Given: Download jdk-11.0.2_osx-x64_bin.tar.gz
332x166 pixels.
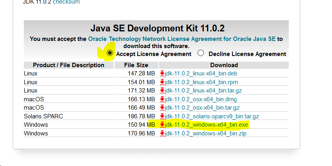Looking at the screenshot, I should coord(202,108).
